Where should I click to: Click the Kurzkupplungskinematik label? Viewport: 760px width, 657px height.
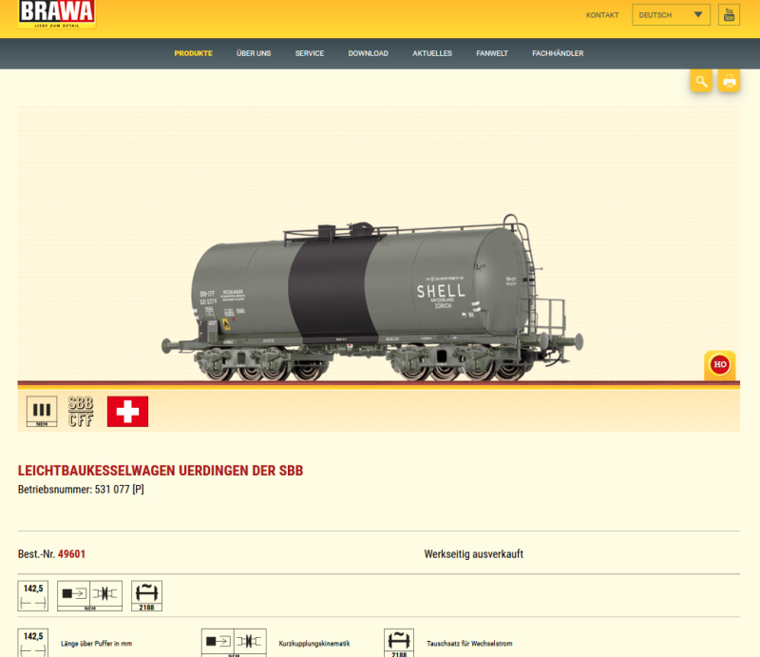[x=314, y=644]
